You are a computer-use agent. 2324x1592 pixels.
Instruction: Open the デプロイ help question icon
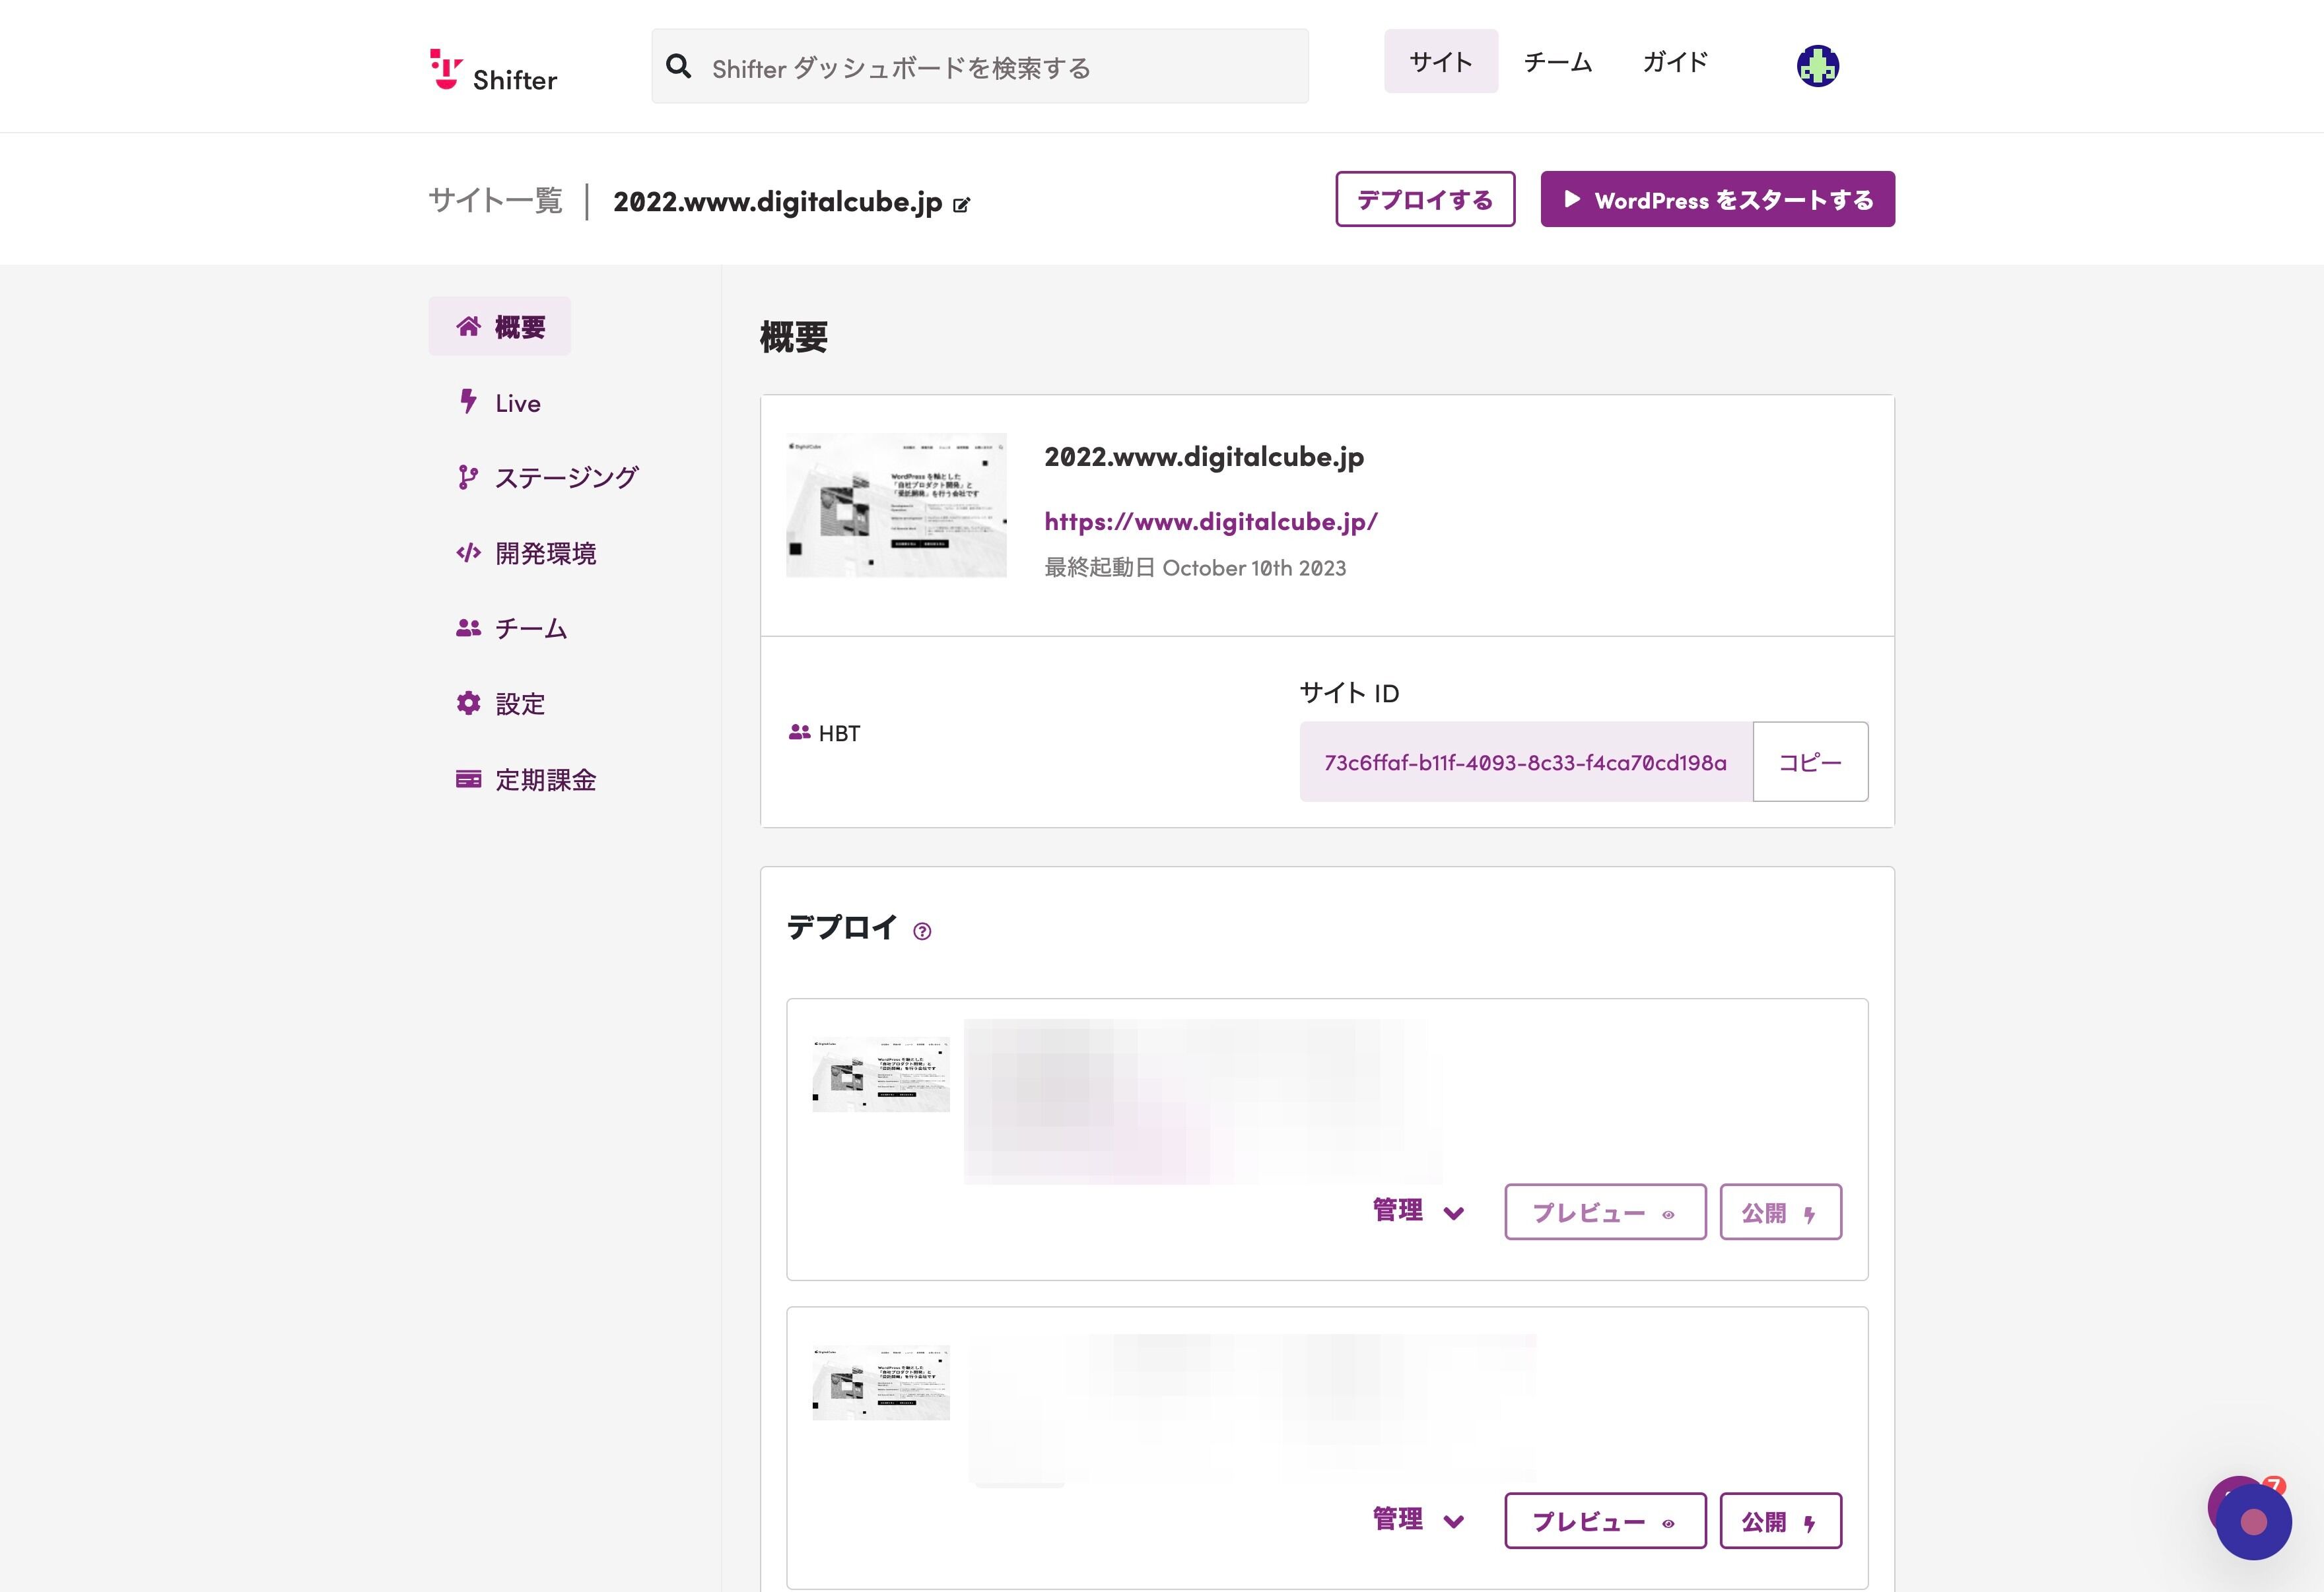pyautogui.click(x=922, y=931)
